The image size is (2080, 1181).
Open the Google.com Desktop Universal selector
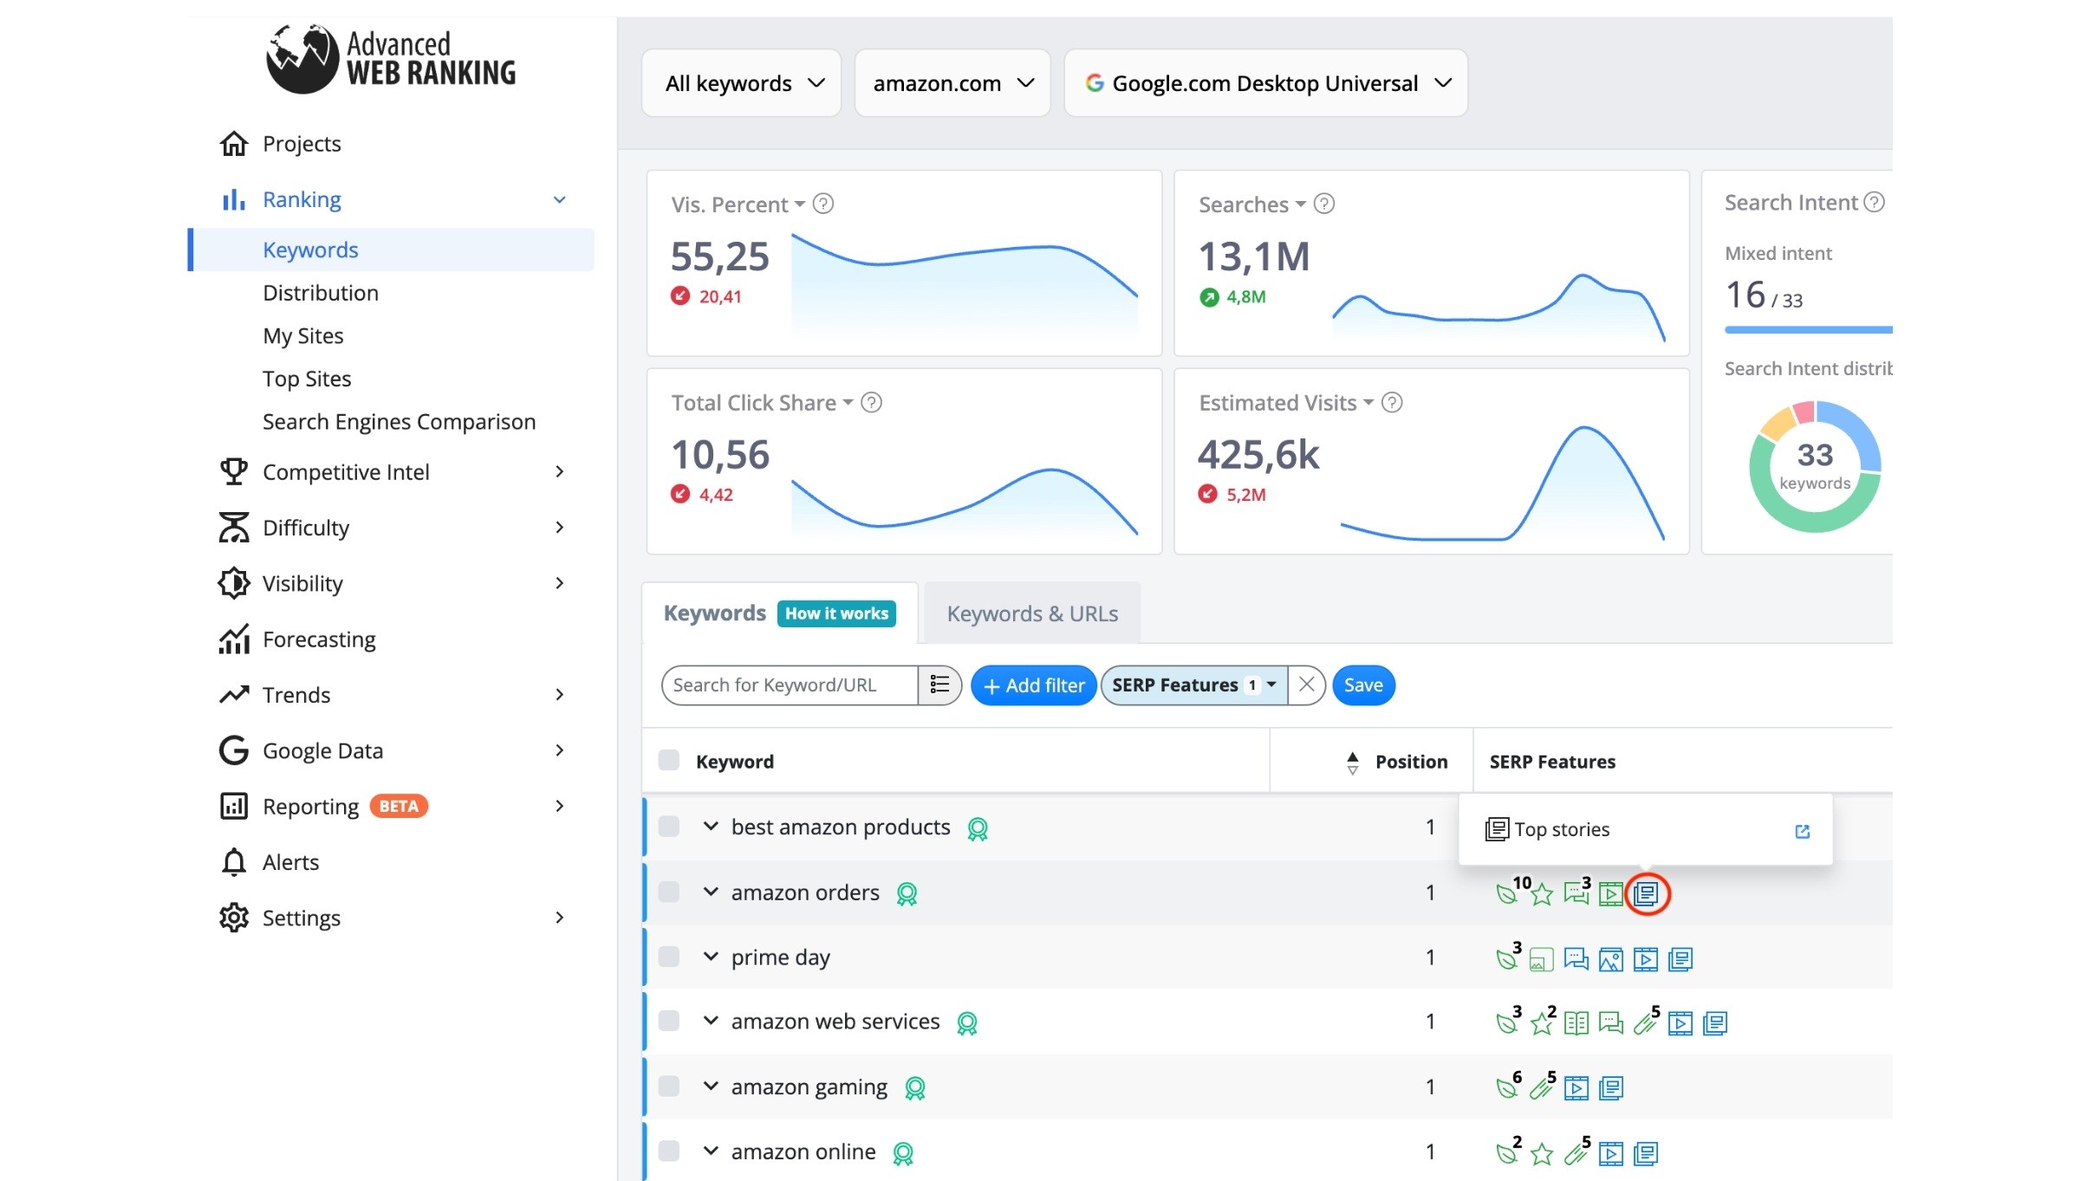pyautogui.click(x=1266, y=83)
